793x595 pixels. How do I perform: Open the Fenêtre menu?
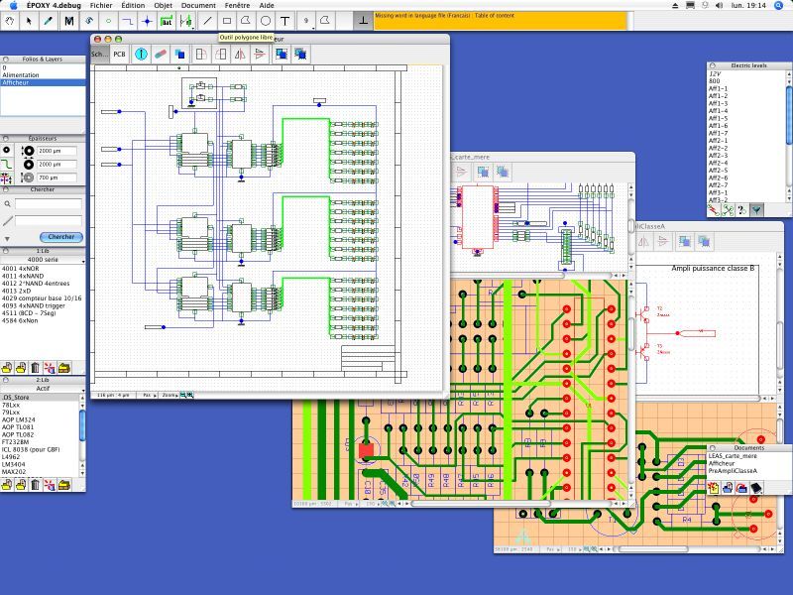pos(237,6)
